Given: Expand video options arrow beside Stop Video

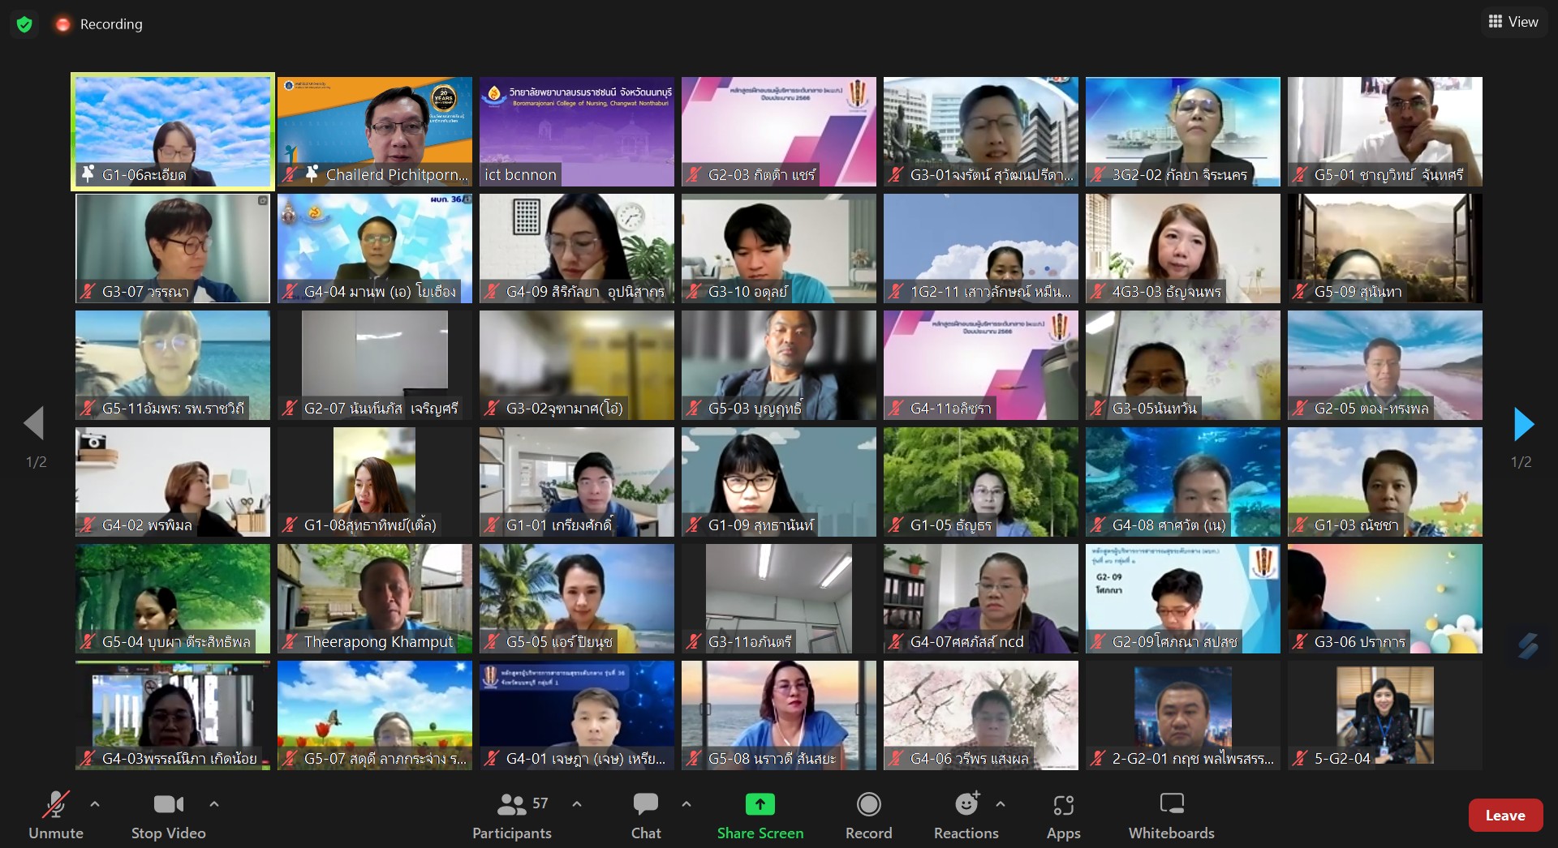Looking at the screenshot, I should [214, 804].
